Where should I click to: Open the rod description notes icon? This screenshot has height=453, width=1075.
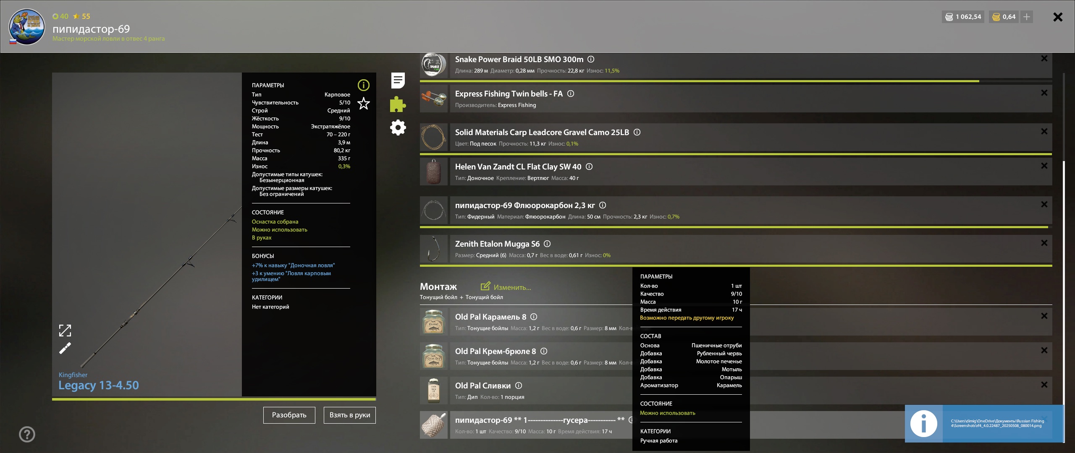(x=398, y=81)
